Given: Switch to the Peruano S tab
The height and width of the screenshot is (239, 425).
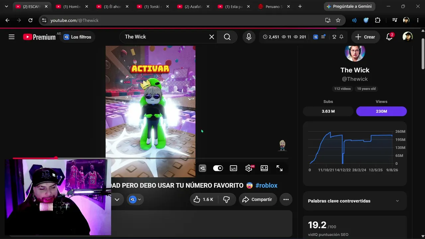Looking at the screenshot, I should 274,6.
